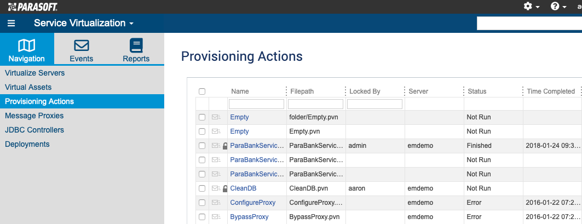The height and width of the screenshot is (224, 582).
Task: Click the lock icon in CleanDB row
Action: tap(225, 188)
